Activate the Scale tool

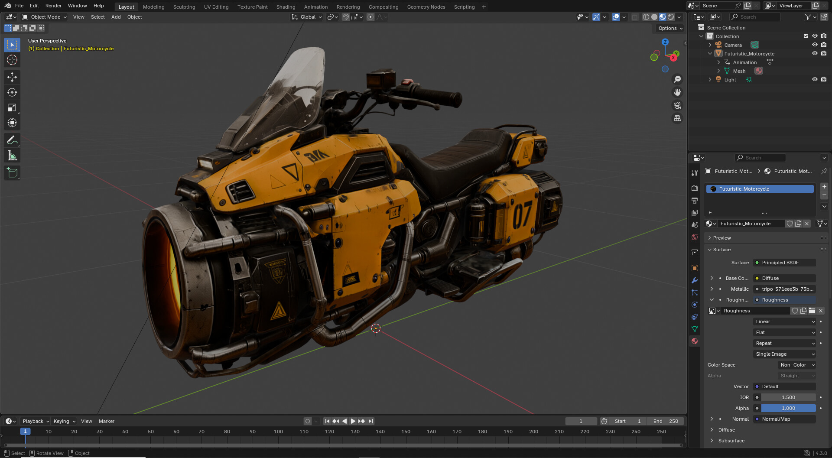click(x=12, y=107)
